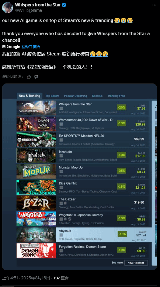Open the Dice Gambit capsule image
Screen dimensions: 160x287
36,187
